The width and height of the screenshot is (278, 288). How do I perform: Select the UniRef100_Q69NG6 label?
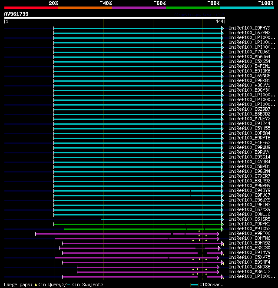tap(249, 76)
